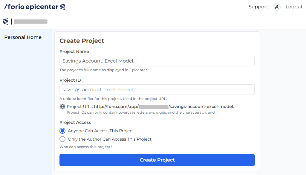
Task: Click inside the Project Name field
Action: click(157, 61)
